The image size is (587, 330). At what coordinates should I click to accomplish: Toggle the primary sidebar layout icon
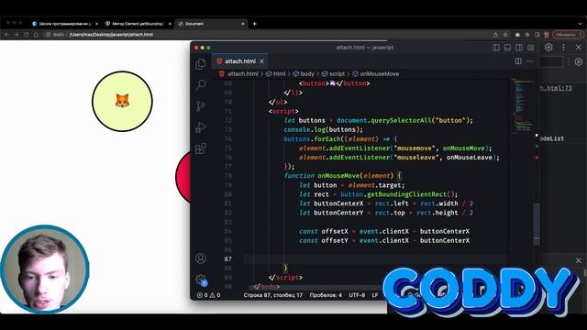pyautogui.click(x=496, y=48)
